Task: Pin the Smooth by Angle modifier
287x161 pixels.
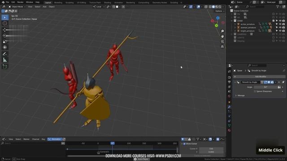Action: tap(283, 82)
